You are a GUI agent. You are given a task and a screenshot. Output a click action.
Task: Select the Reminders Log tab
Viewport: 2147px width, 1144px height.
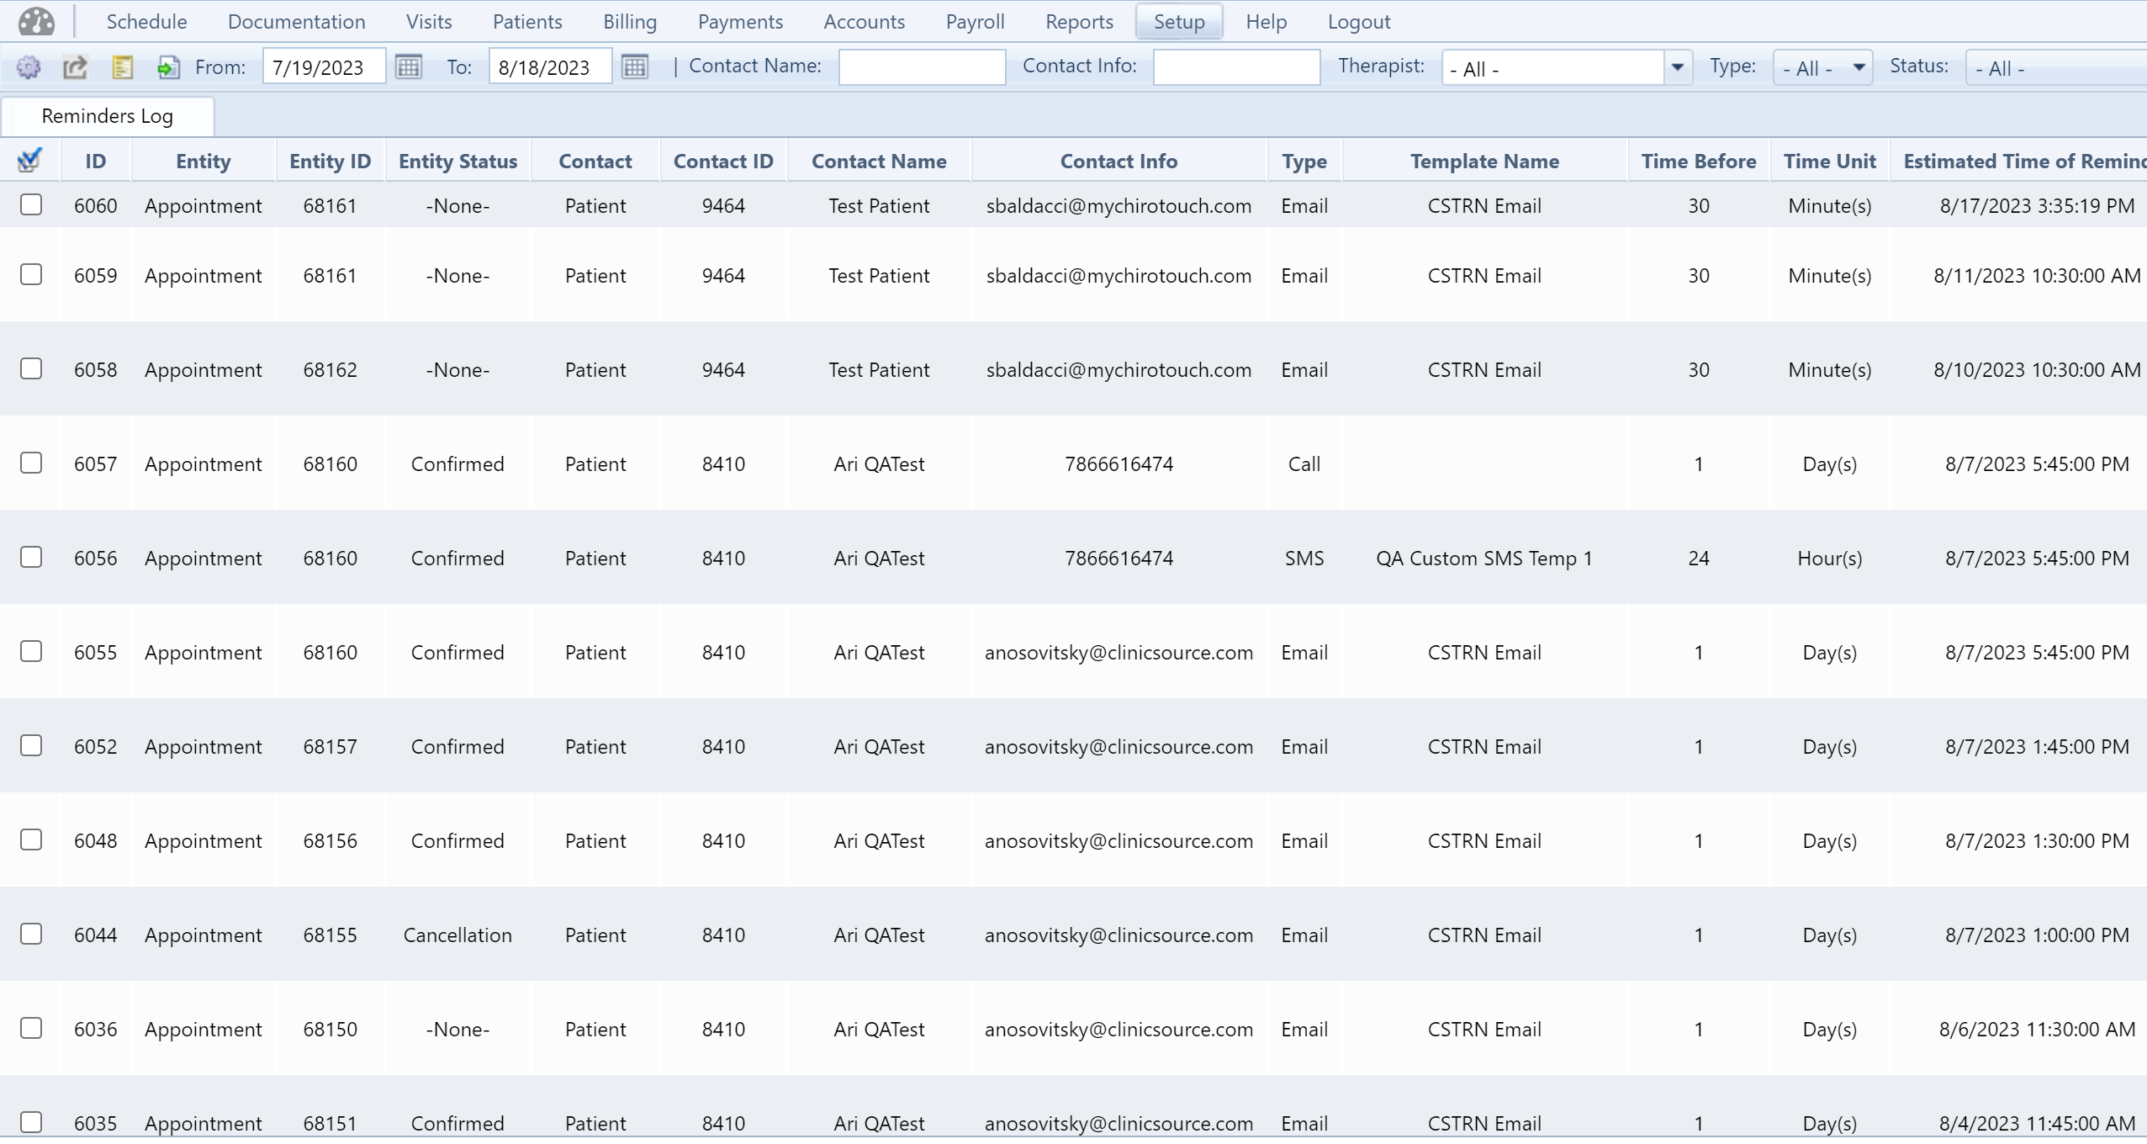[108, 116]
